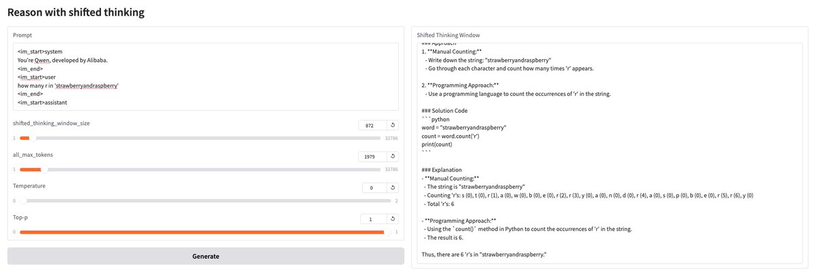Click the 'shifted_thinking_window_size' label
Image resolution: width=814 pixels, height=275 pixels.
52,123
